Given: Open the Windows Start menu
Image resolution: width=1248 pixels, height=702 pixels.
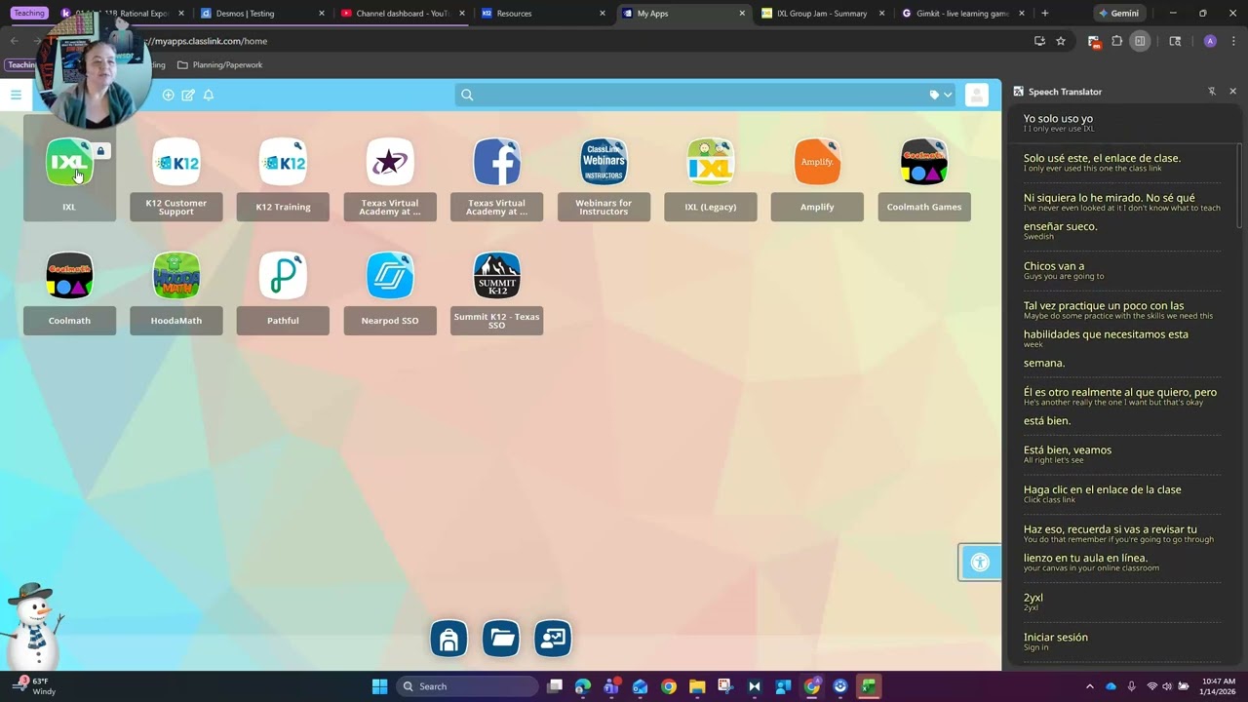Looking at the screenshot, I should tap(380, 686).
